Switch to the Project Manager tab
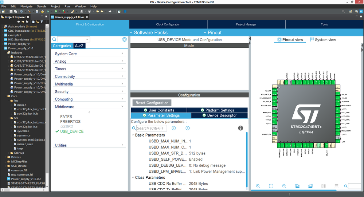The image size is (364, 197). pos(246,24)
